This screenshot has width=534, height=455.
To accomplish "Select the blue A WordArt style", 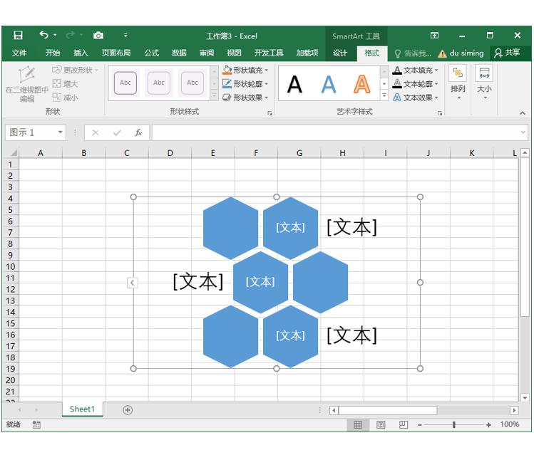I will (x=329, y=85).
